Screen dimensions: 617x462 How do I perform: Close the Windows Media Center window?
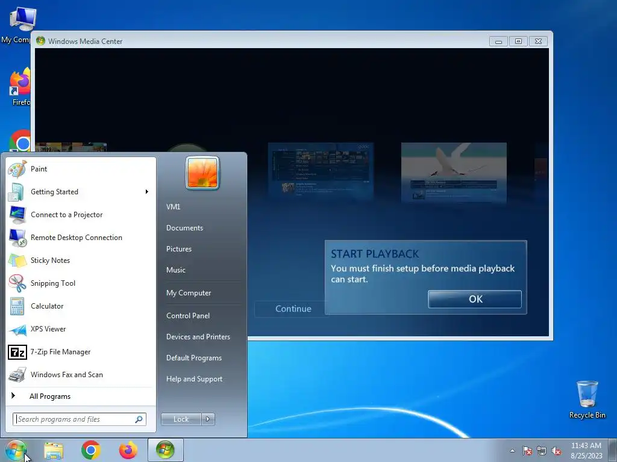click(x=538, y=42)
